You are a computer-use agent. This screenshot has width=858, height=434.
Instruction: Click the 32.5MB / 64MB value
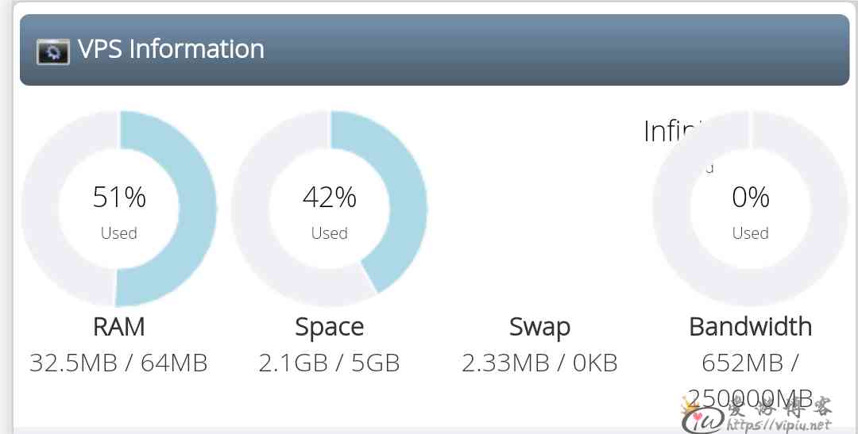pos(118,363)
